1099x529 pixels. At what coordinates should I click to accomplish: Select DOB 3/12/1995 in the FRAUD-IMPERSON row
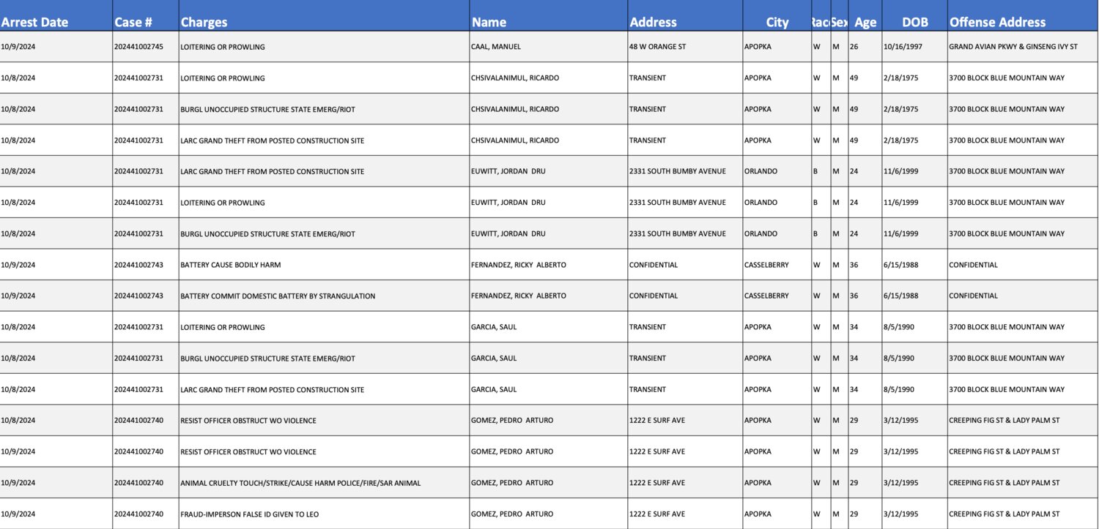point(900,514)
